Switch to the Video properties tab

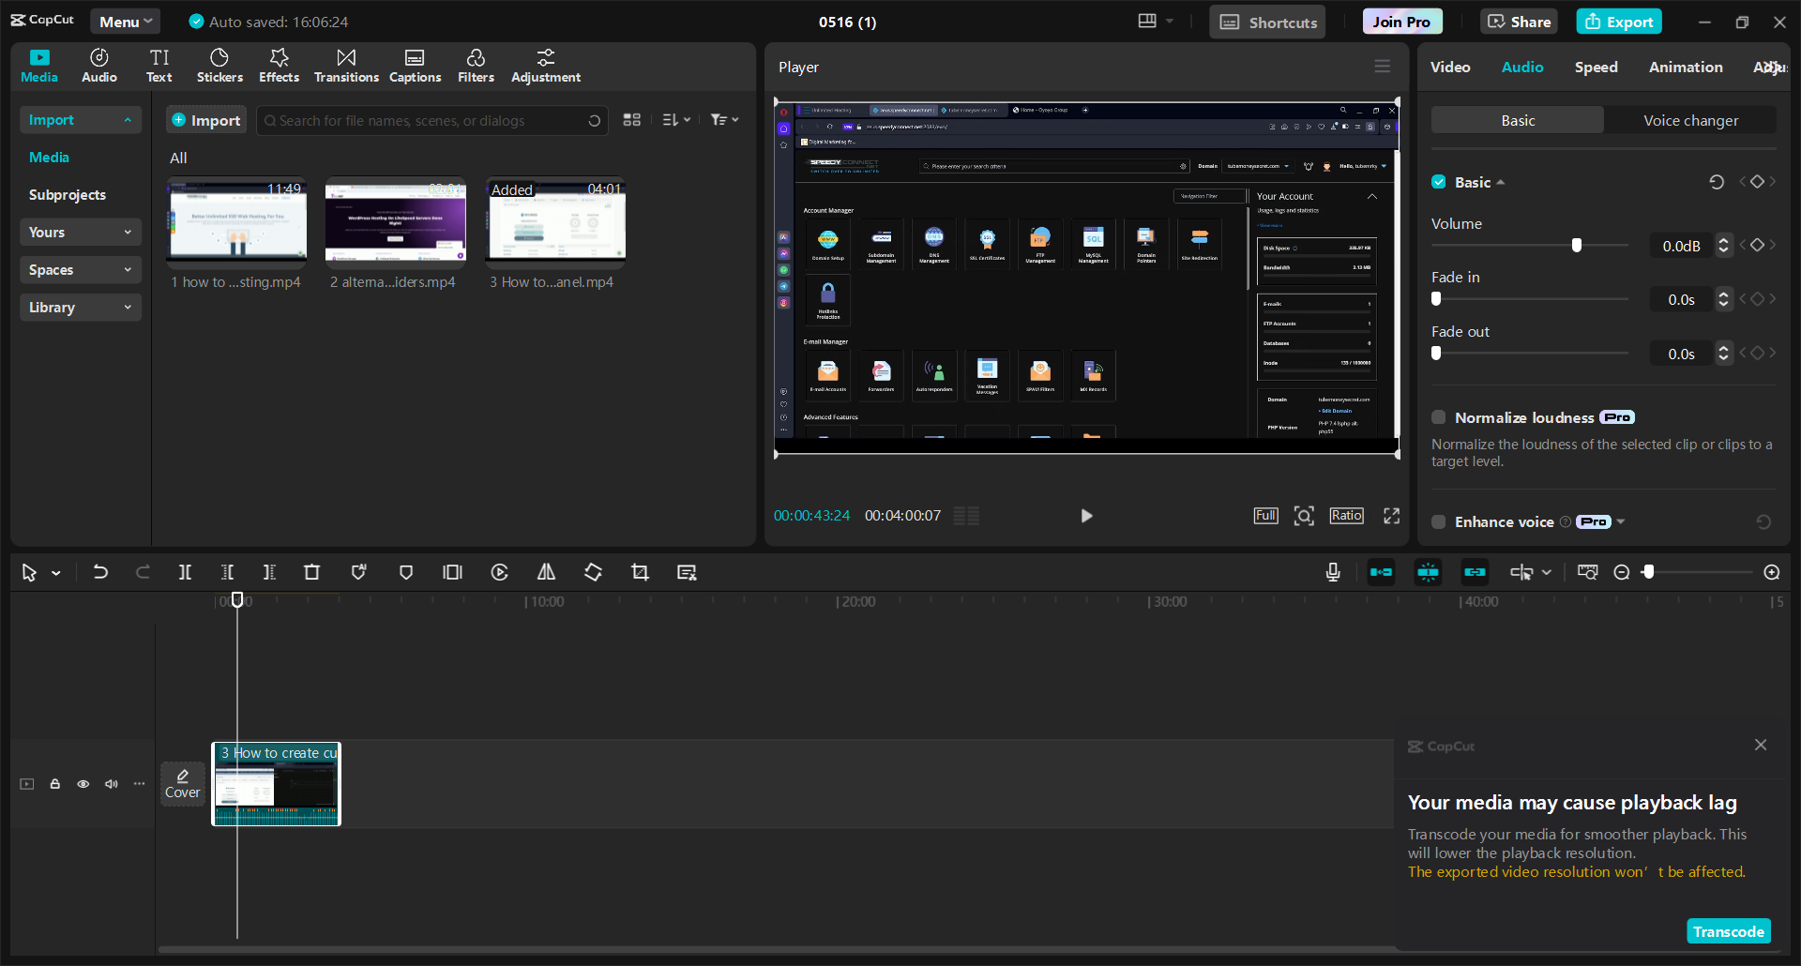point(1450,67)
